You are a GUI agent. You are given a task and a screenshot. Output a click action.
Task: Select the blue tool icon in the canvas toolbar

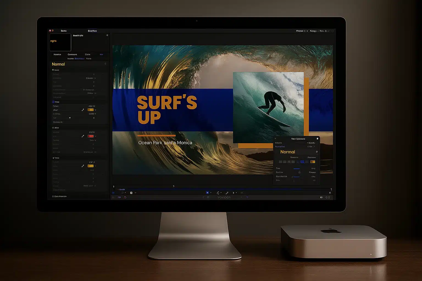pyautogui.click(x=207, y=193)
